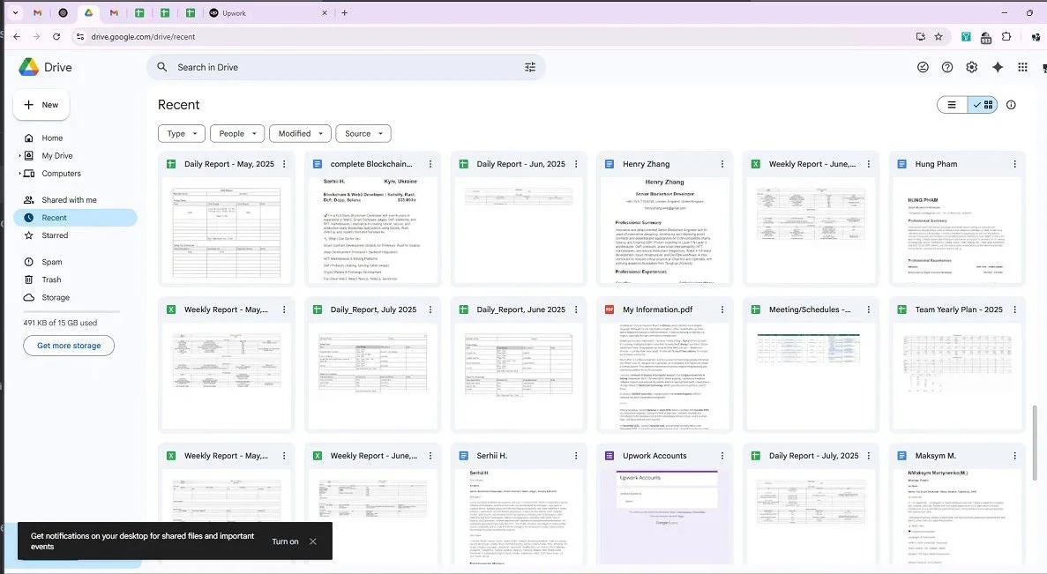The width and height of the screenshot is (1047, 574).
Task: Open more actions for Henry Zhang file
Action: click(x=722, y=164)
